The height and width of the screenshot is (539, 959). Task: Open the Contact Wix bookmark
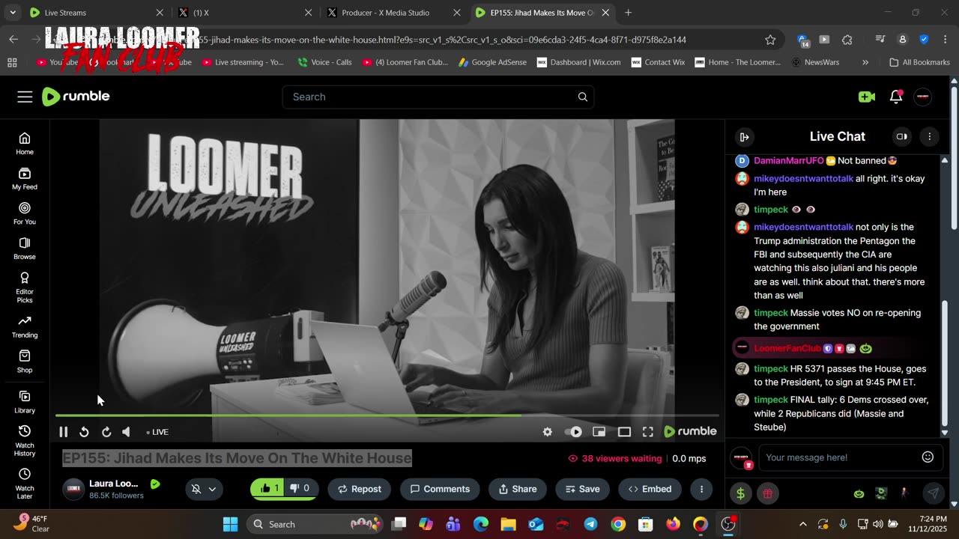pos(658,62)
